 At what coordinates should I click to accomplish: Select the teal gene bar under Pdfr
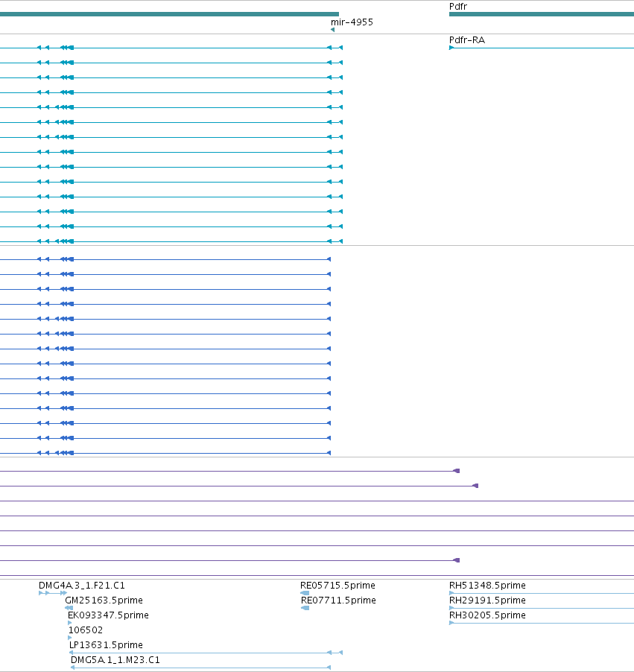click(542, 14)
